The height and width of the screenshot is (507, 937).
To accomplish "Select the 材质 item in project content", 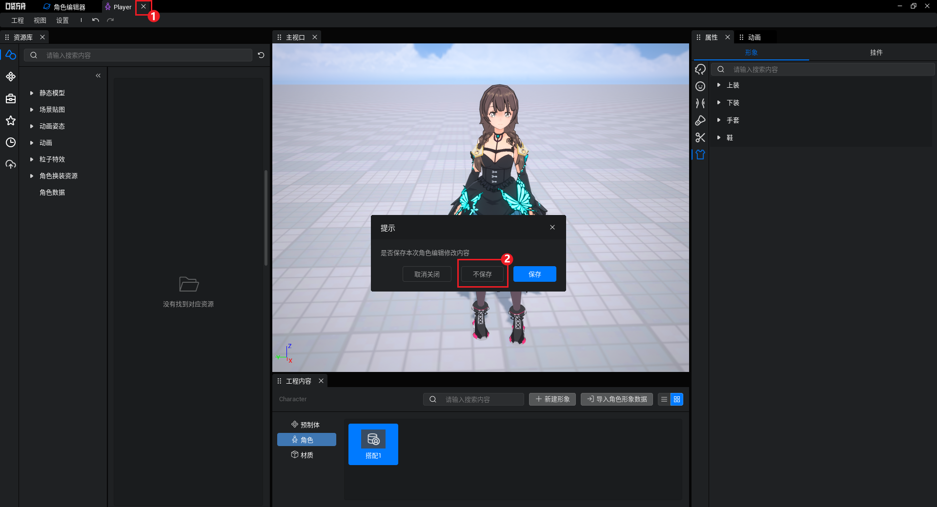I will (306, 455).
